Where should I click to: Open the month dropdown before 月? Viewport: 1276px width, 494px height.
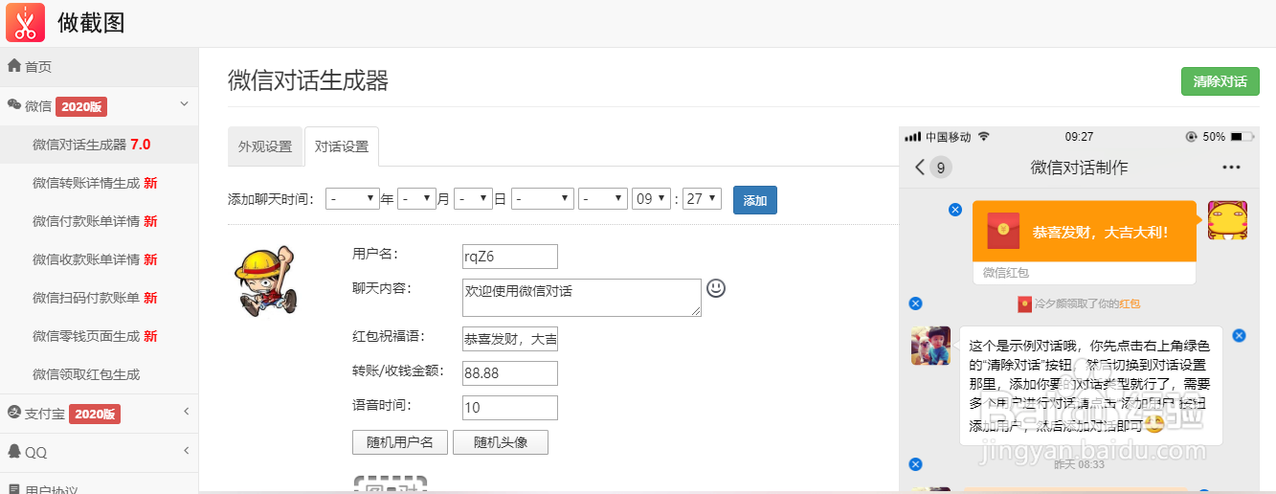(x=416, y=199)
